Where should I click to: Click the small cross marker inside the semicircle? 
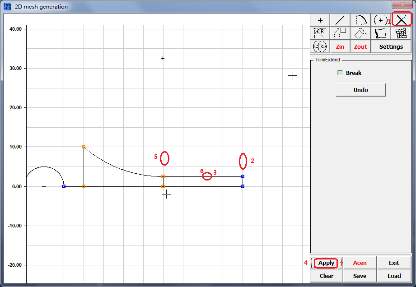tap(44, 186)
